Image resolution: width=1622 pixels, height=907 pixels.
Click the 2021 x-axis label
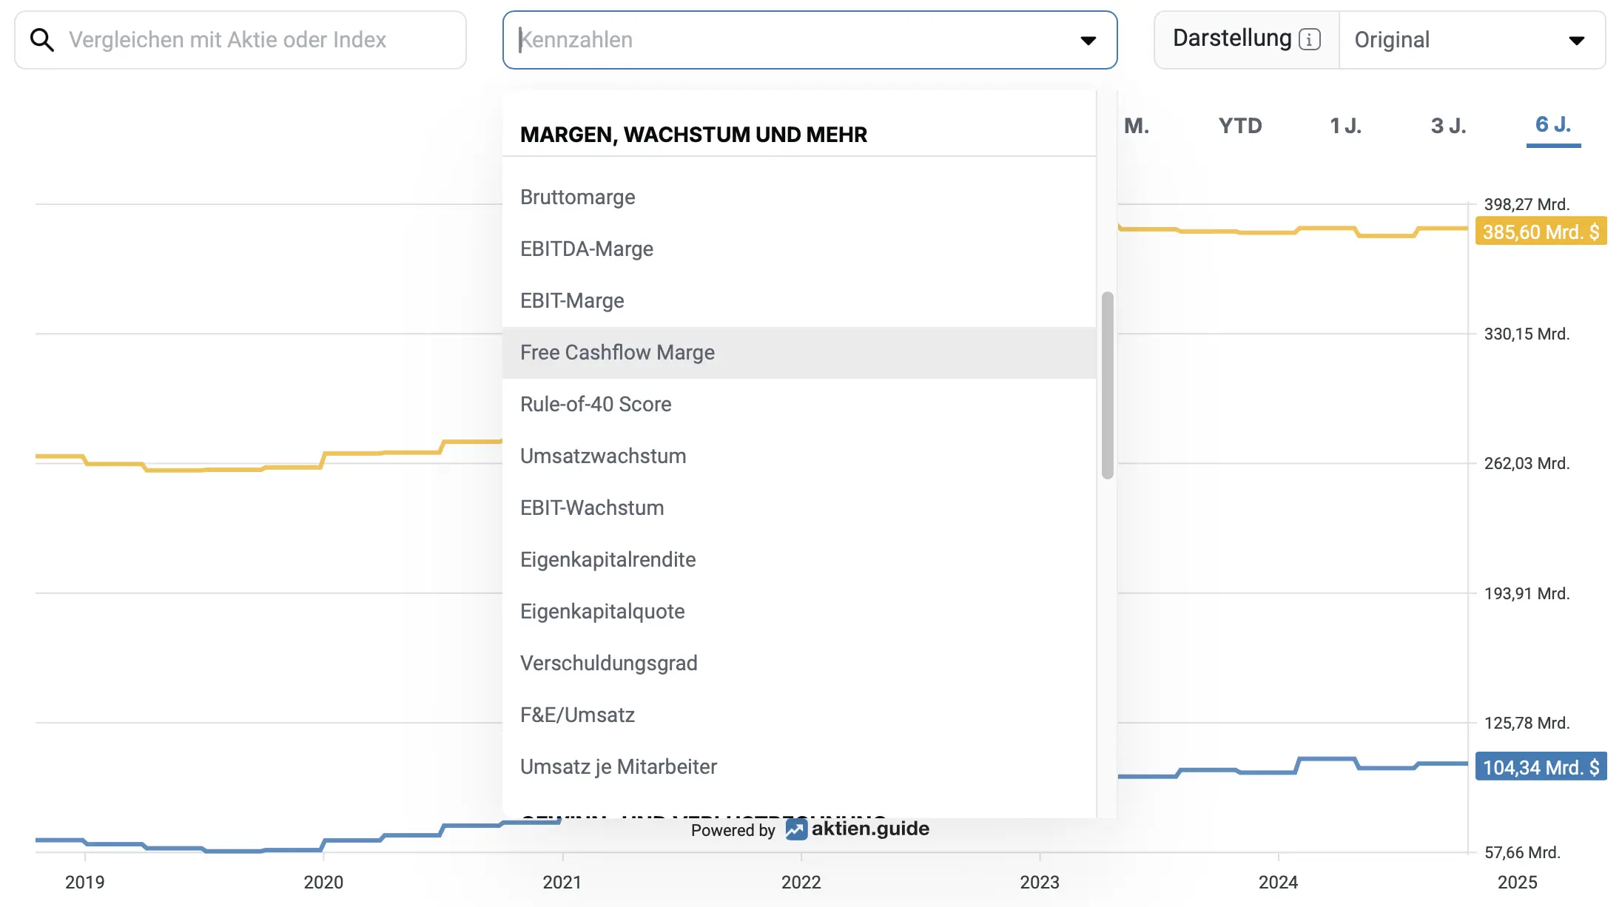coord(562,883)
